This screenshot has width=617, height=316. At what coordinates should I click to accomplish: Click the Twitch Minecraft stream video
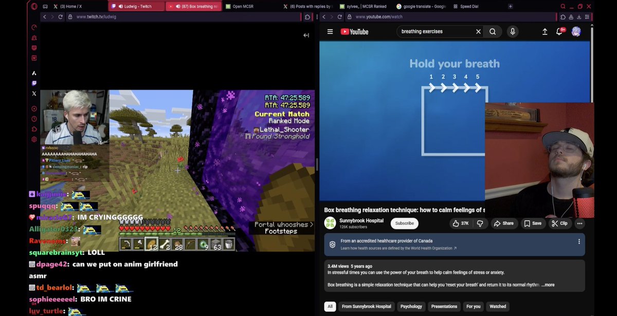tap(177, 171)
